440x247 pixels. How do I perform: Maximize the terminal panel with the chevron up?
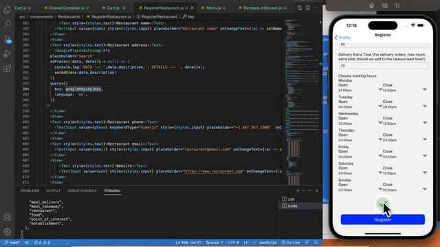point(310,191)
